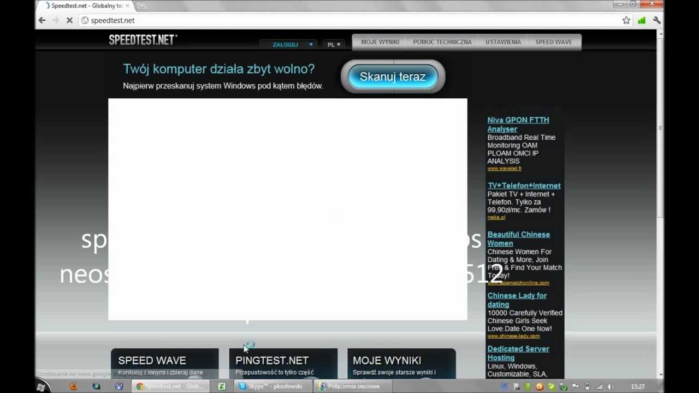Switch to Chrome Speedtest.net taskbar button
Viewport: 699px width, 393px height.
[x=170, y=386]
